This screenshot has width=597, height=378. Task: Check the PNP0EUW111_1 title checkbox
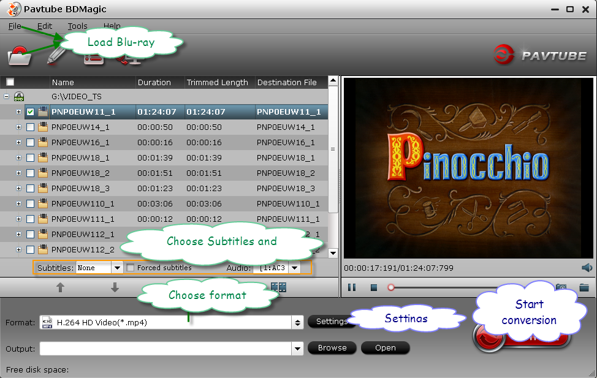point(31,219)
